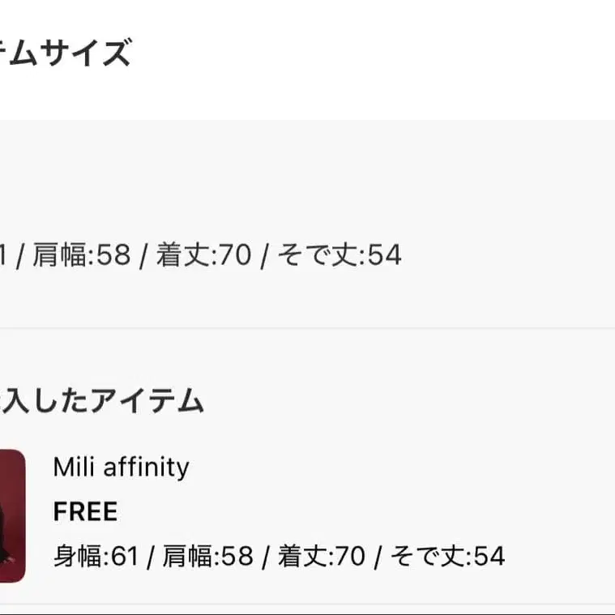
Task: Click the white header area right of アイテムサイズ
Action: [x=373, y=54]
